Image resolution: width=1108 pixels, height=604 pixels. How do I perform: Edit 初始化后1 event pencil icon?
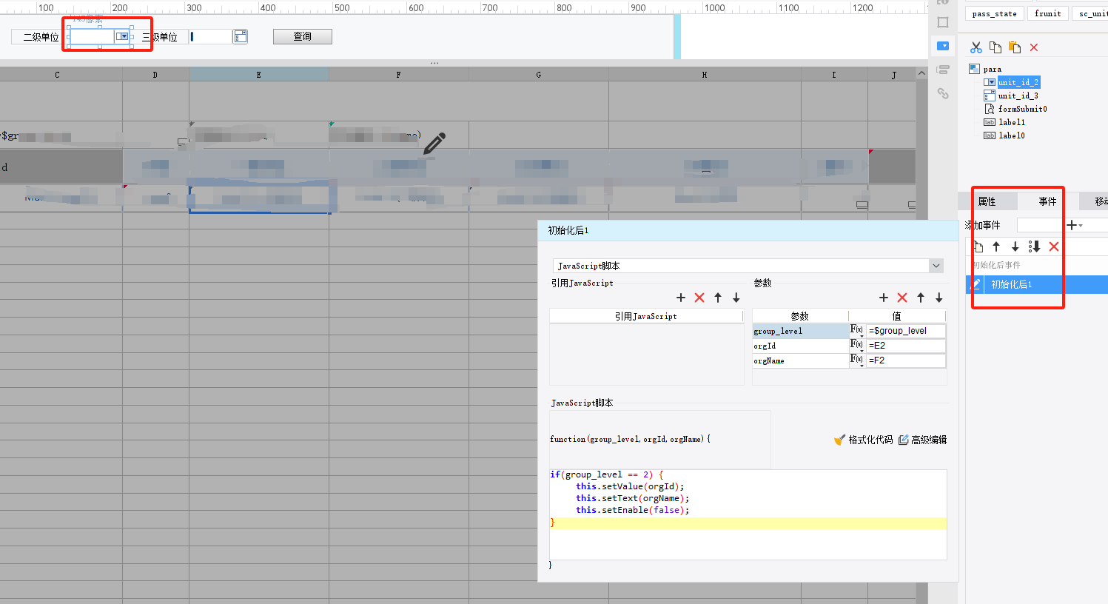976,284
